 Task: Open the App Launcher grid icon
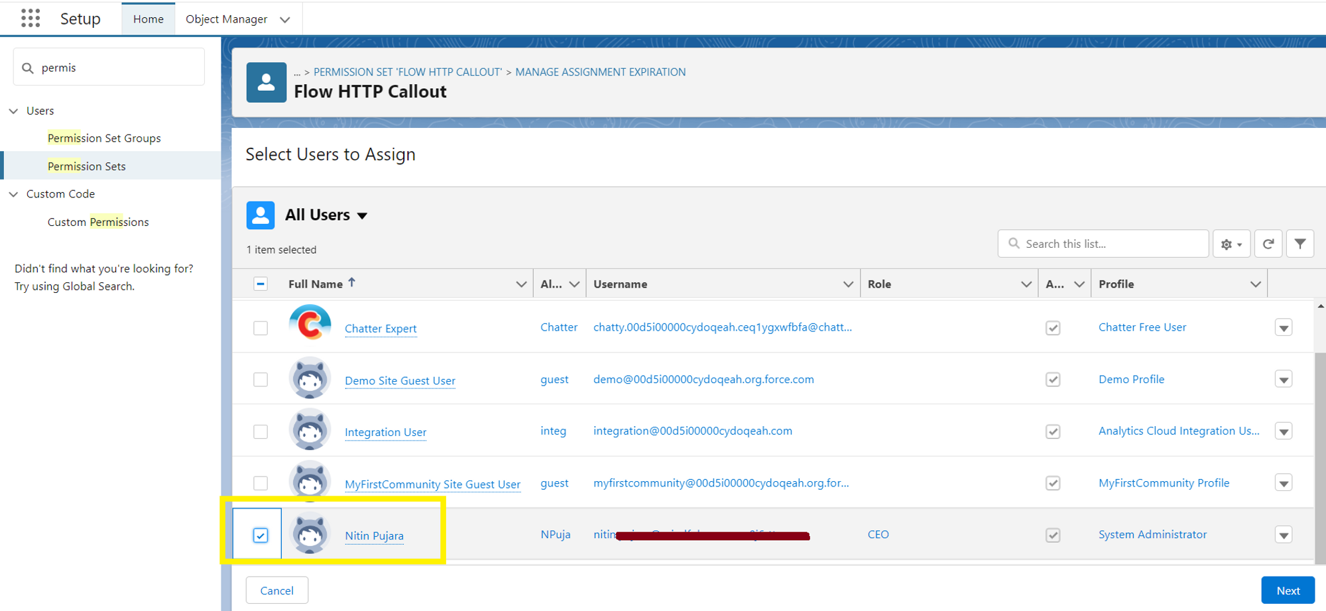[30, 18]
